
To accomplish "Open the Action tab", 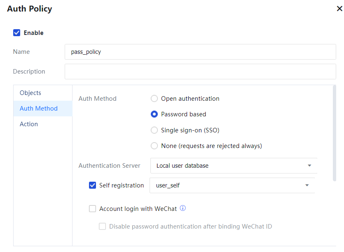I will pyautogui.click(x=29, y=124).
